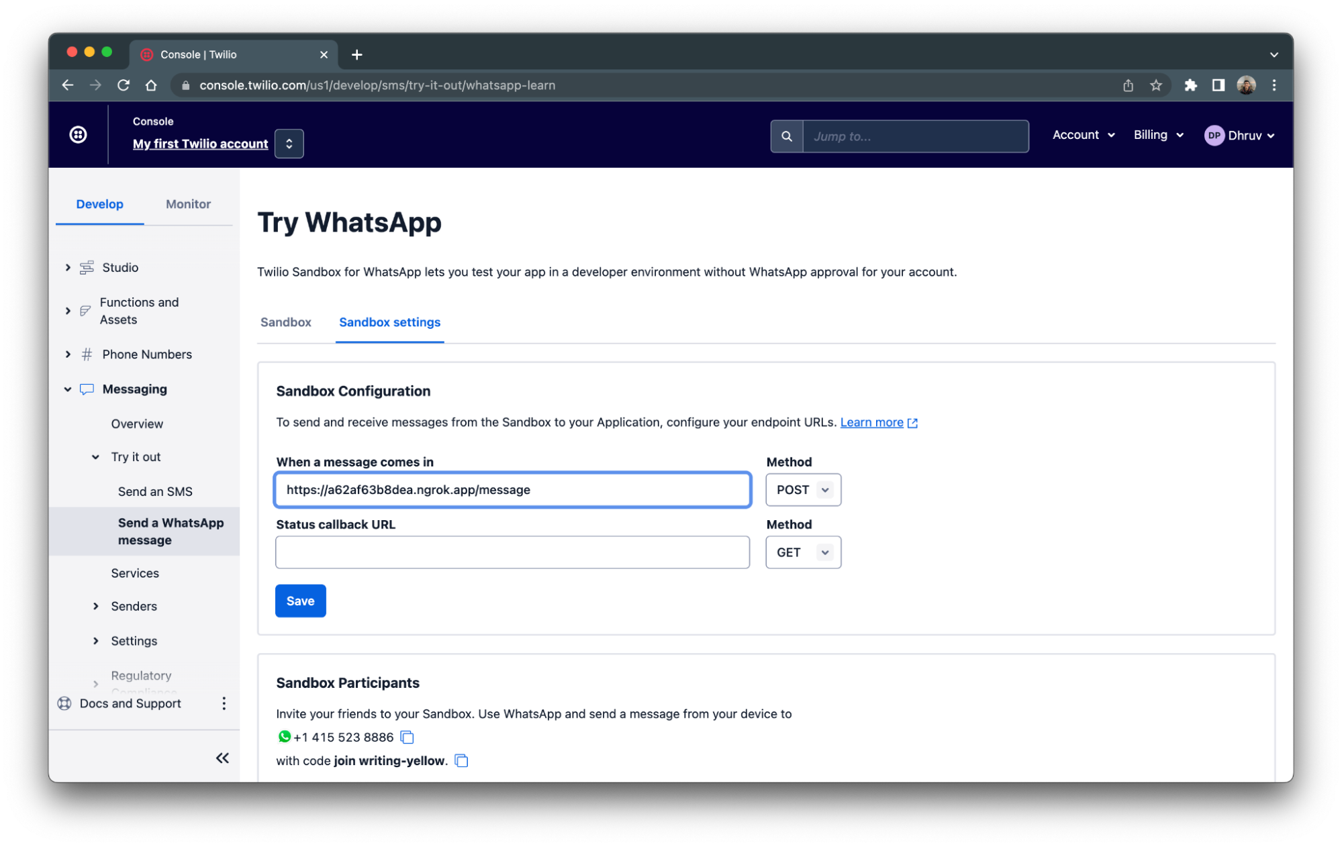Change status callback method from GET
The height and width of the screenshot is (847, 1342).
(803, 552)
